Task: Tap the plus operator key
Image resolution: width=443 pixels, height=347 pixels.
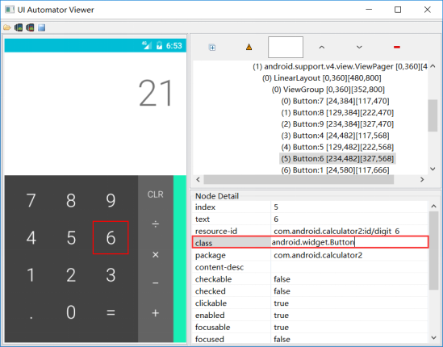Action: 156,313
